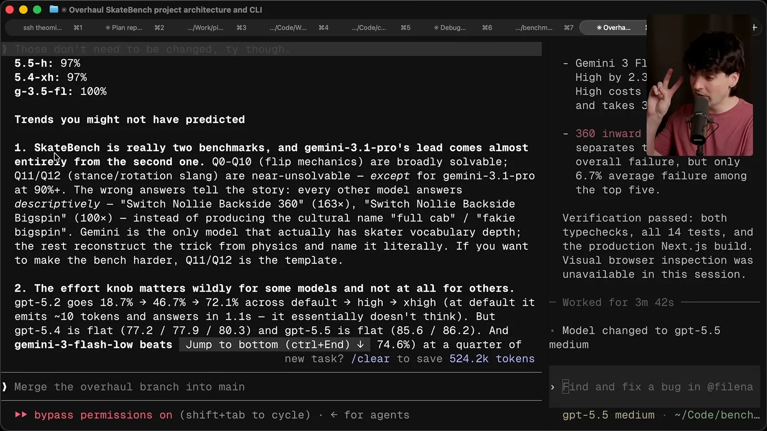Focus the 'Find and fix a bug' prompt input
Viewport: 767px width, 431px height.
tap(654, 387)
